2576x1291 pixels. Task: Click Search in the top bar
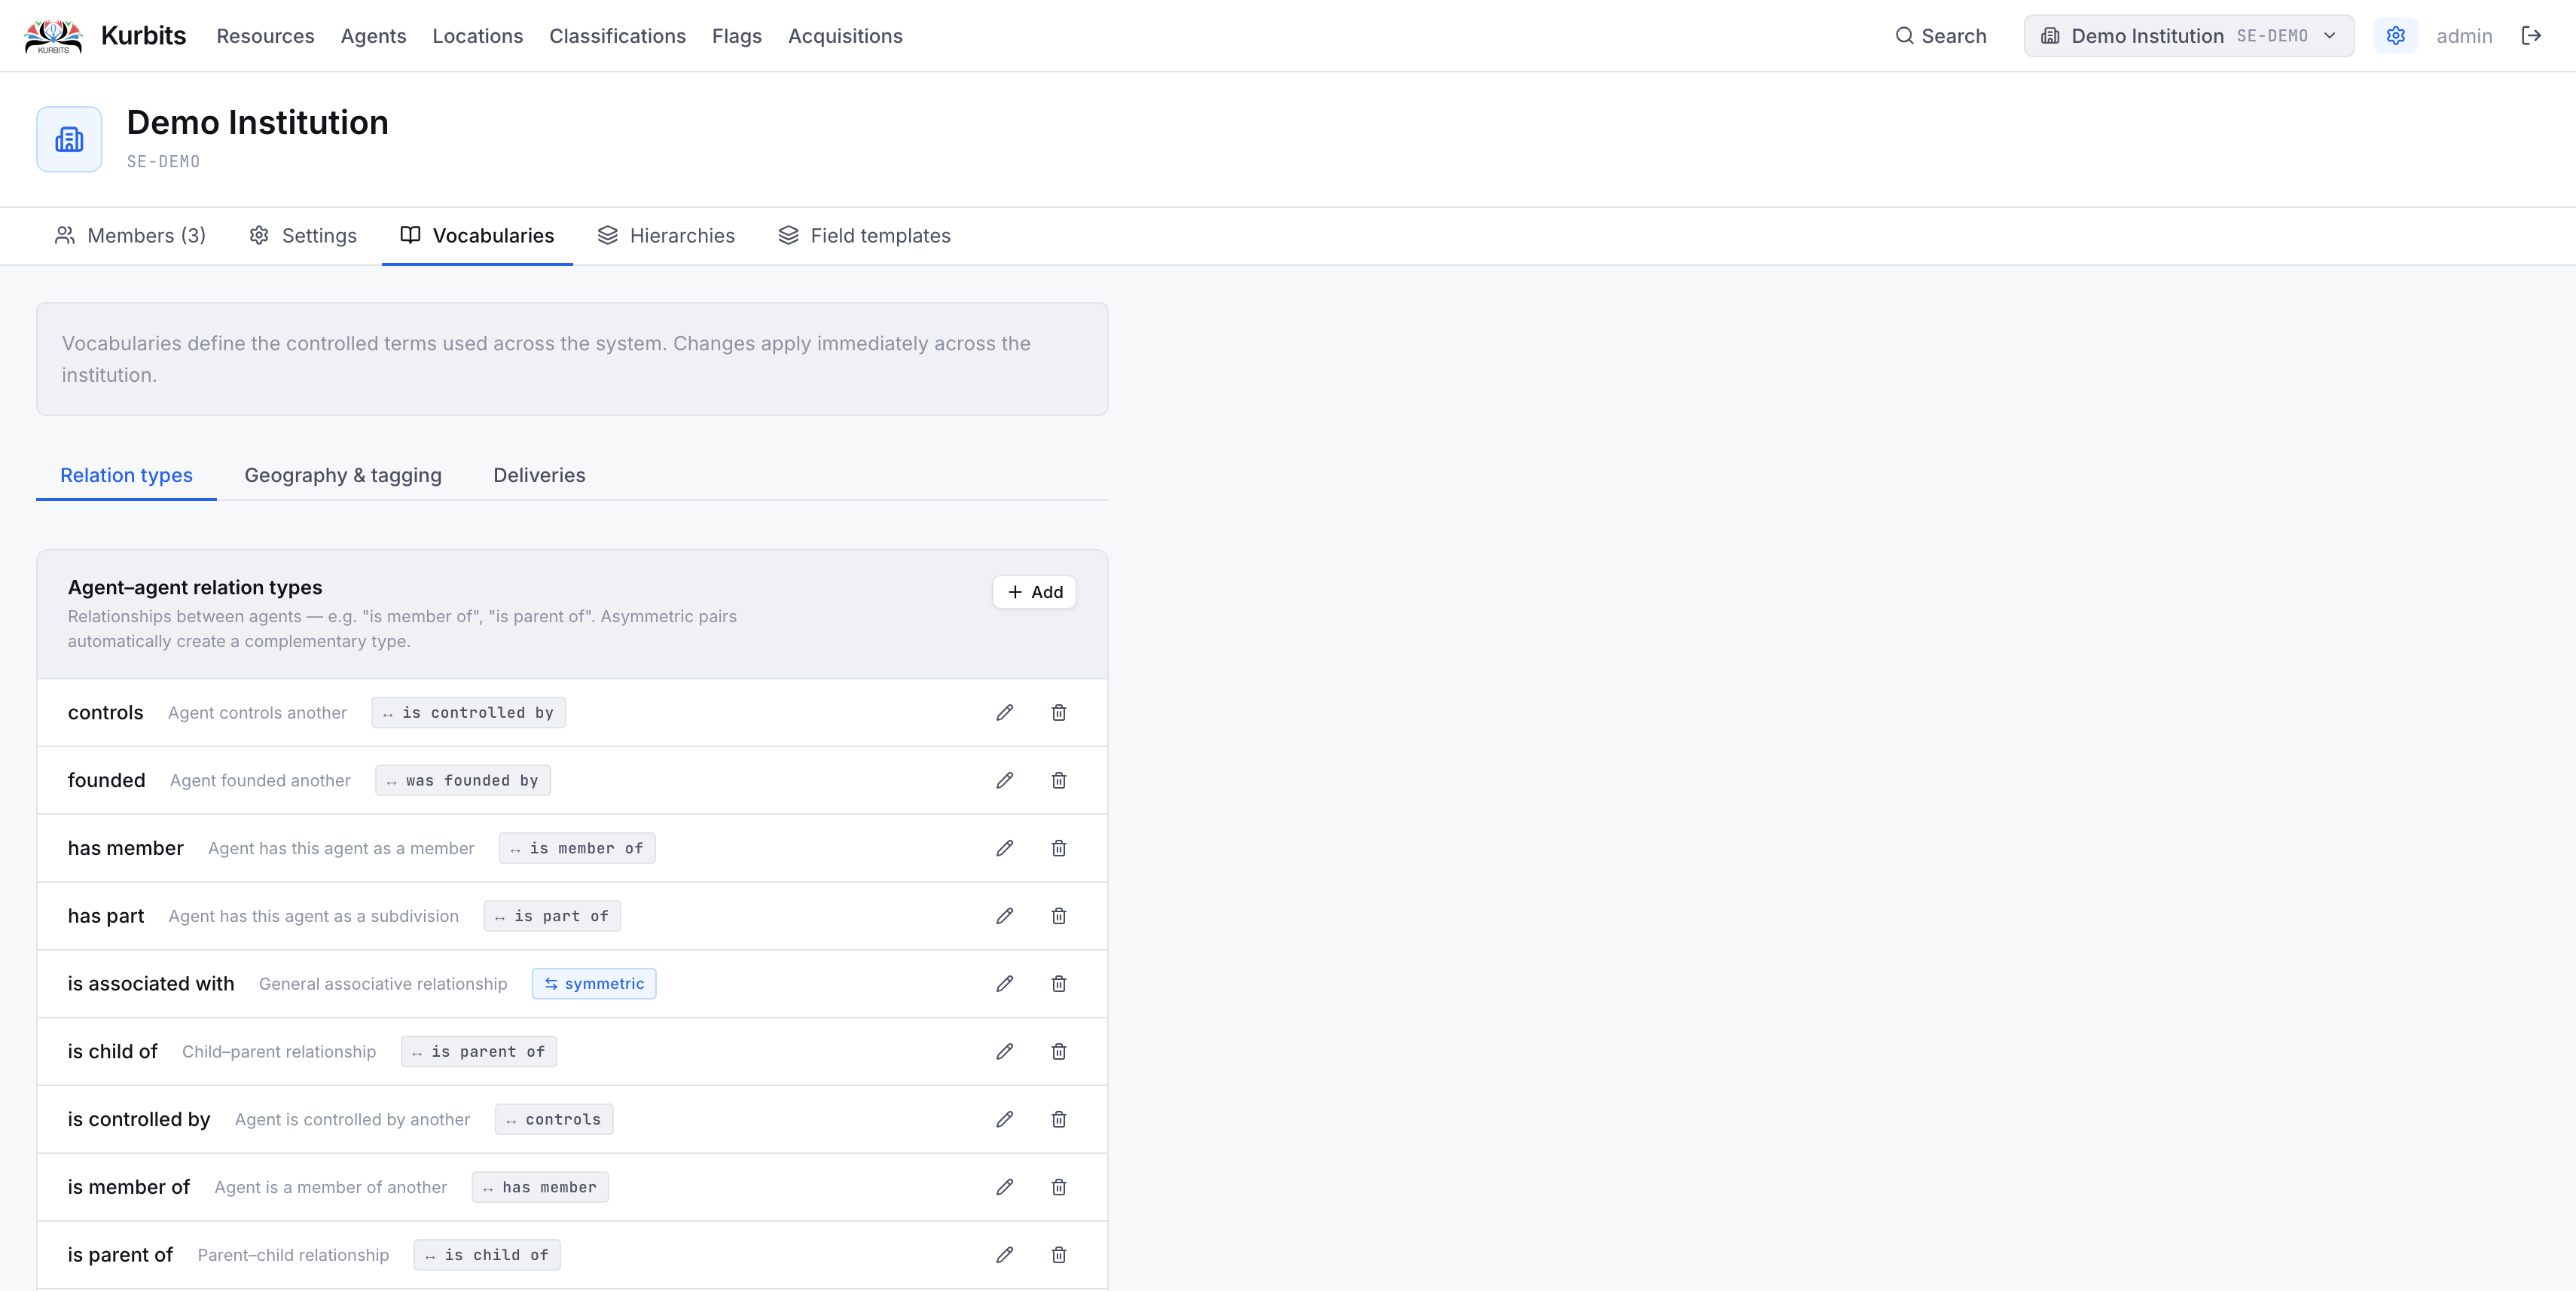[1941, 36]
